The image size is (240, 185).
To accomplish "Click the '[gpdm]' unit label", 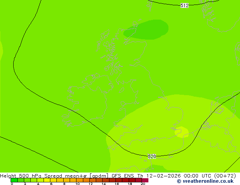I will [x=99, y=176].
